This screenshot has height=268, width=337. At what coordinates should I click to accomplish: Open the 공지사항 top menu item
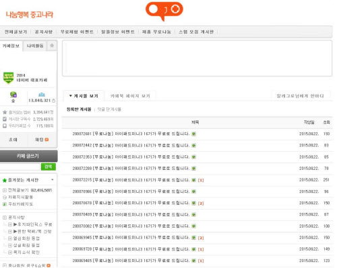[44, 32]
